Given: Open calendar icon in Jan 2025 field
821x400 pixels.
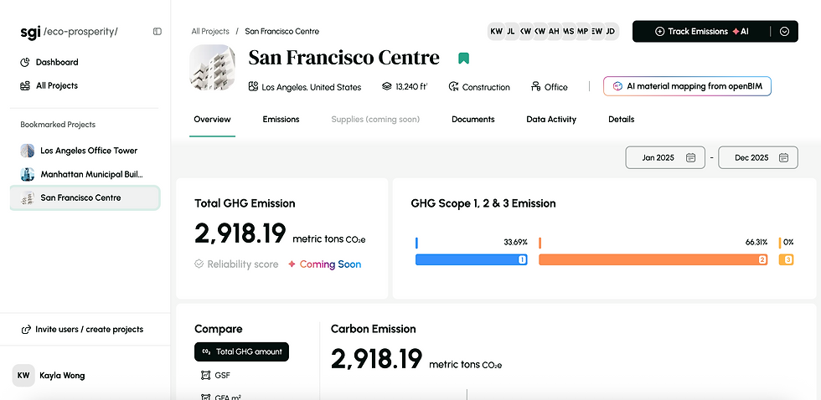Looking at the screenshot, I should 690,157.
